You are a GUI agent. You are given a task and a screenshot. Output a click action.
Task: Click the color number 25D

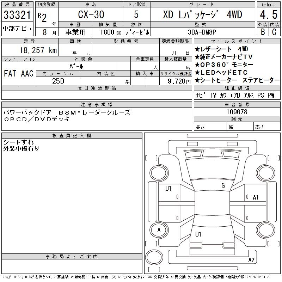(x=58, y=81)
